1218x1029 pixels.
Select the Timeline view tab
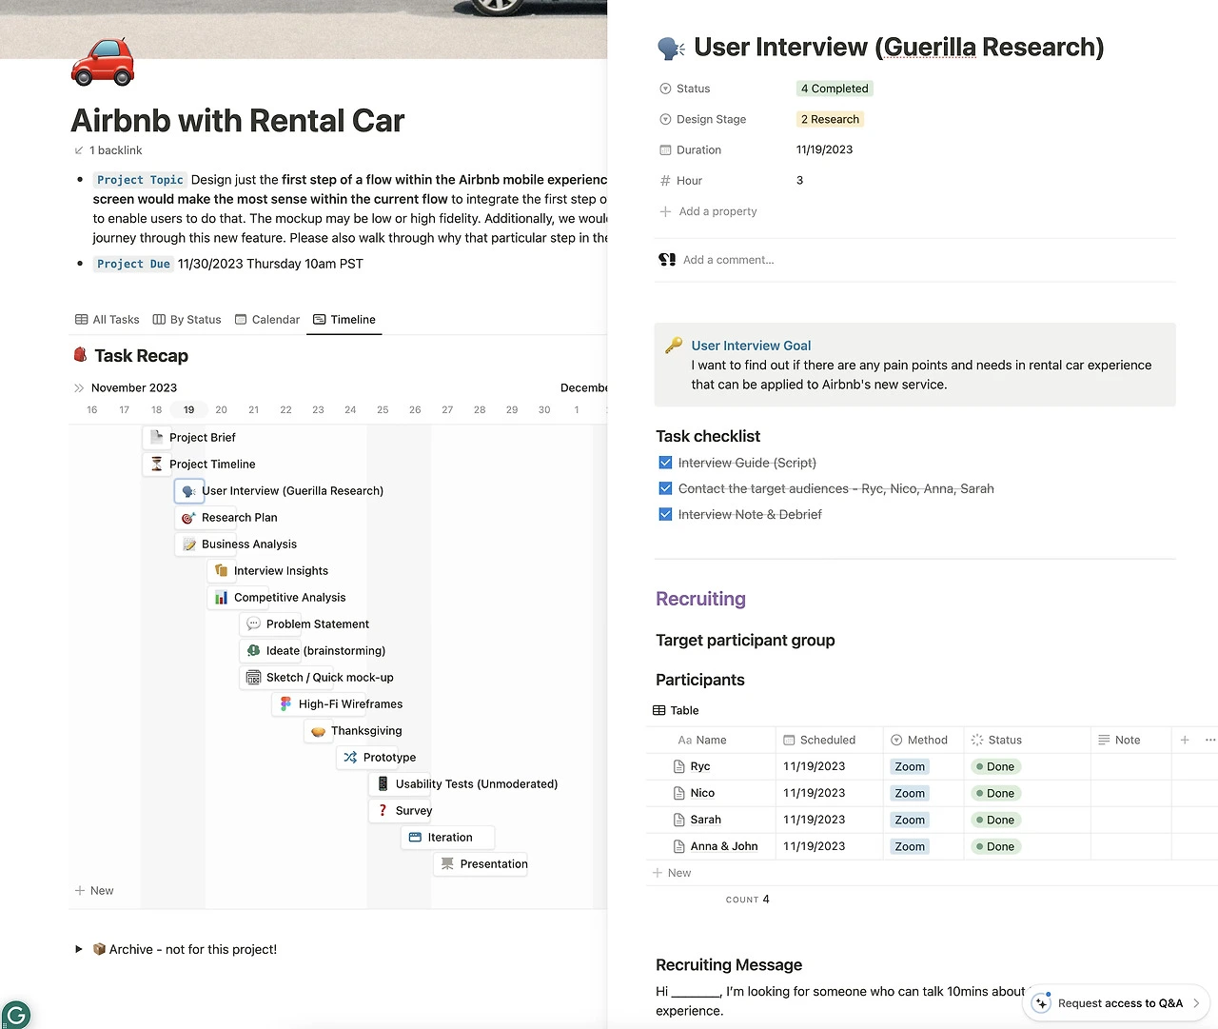pos(344,320)
